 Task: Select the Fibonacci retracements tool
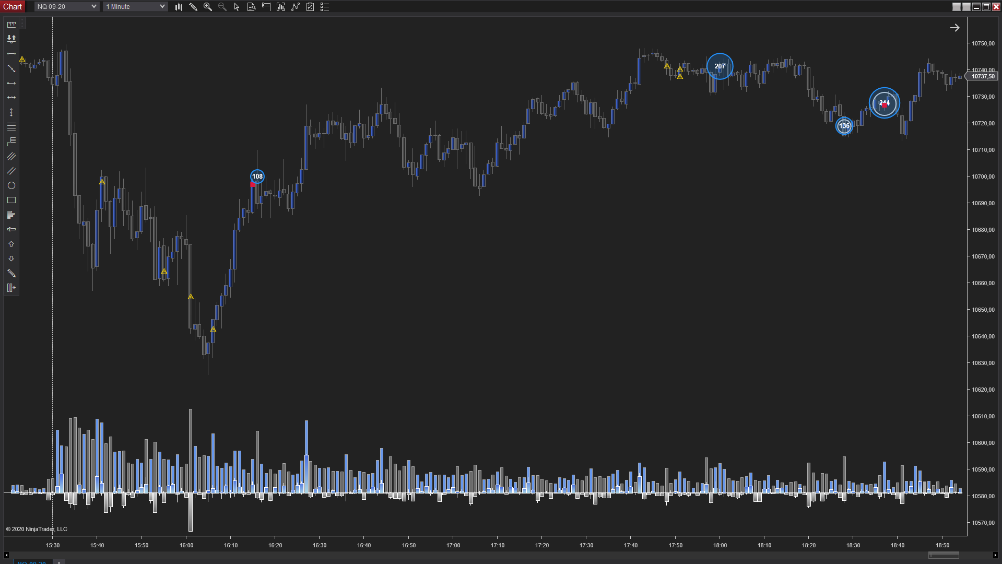pos(11,127)
